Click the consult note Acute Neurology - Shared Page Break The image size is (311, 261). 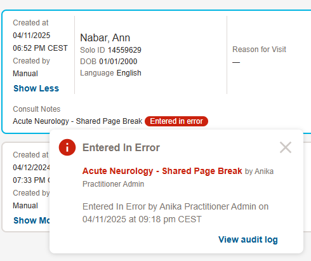77,121
